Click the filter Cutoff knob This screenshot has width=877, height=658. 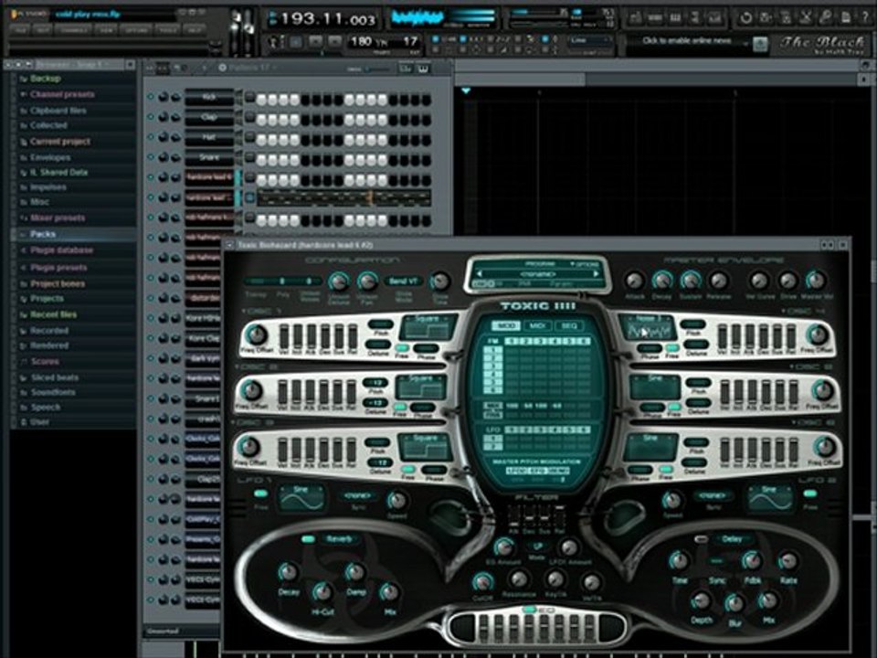click(x=482, y=582)
